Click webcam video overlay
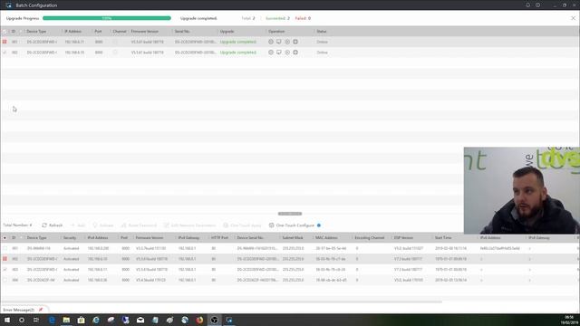 coord(522,190)
